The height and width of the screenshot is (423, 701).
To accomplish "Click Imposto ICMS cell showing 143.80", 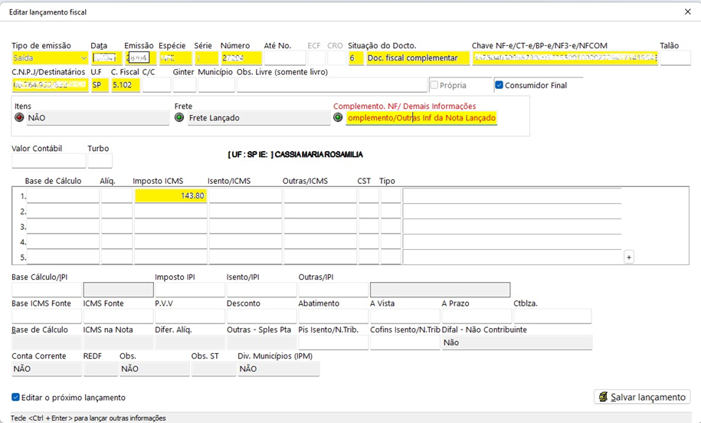I will click(x=171, y=196).
